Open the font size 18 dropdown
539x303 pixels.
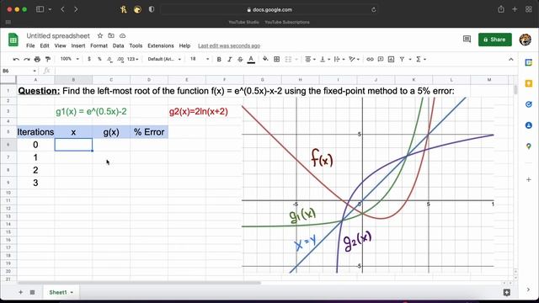click(x=200, y=59)
